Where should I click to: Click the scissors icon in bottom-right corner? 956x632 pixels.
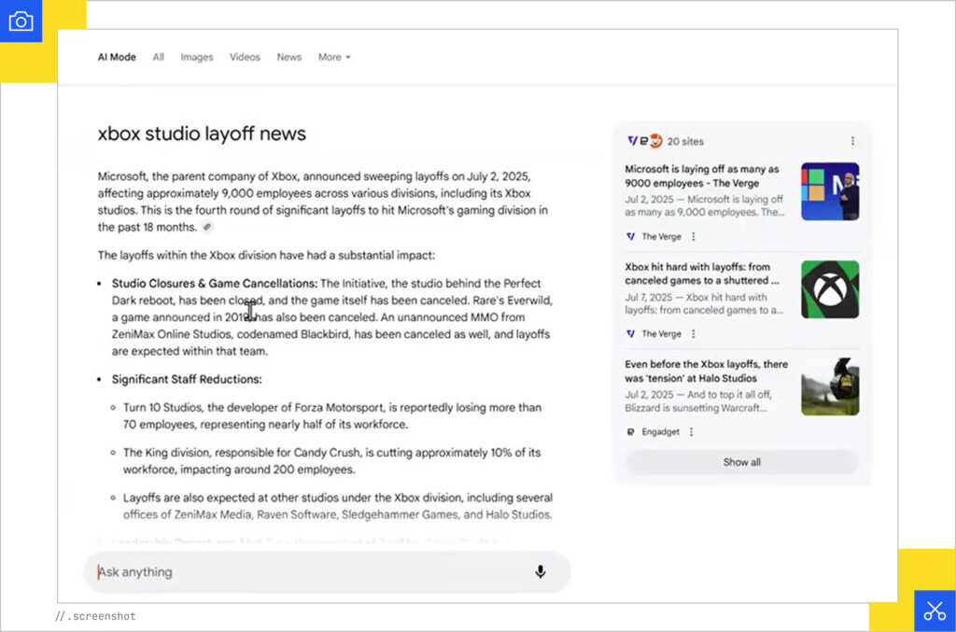[934, 611]
